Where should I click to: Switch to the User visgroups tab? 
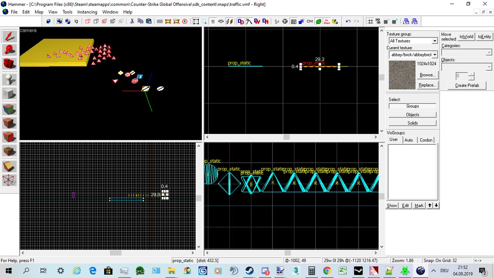point(394,139)
